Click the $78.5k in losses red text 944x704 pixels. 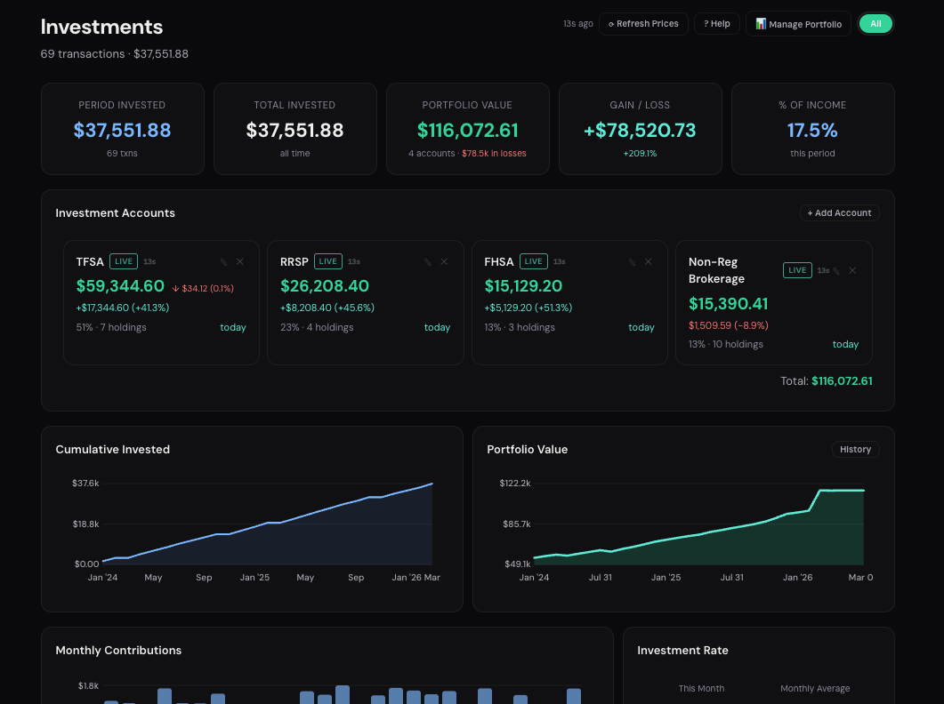494,154
